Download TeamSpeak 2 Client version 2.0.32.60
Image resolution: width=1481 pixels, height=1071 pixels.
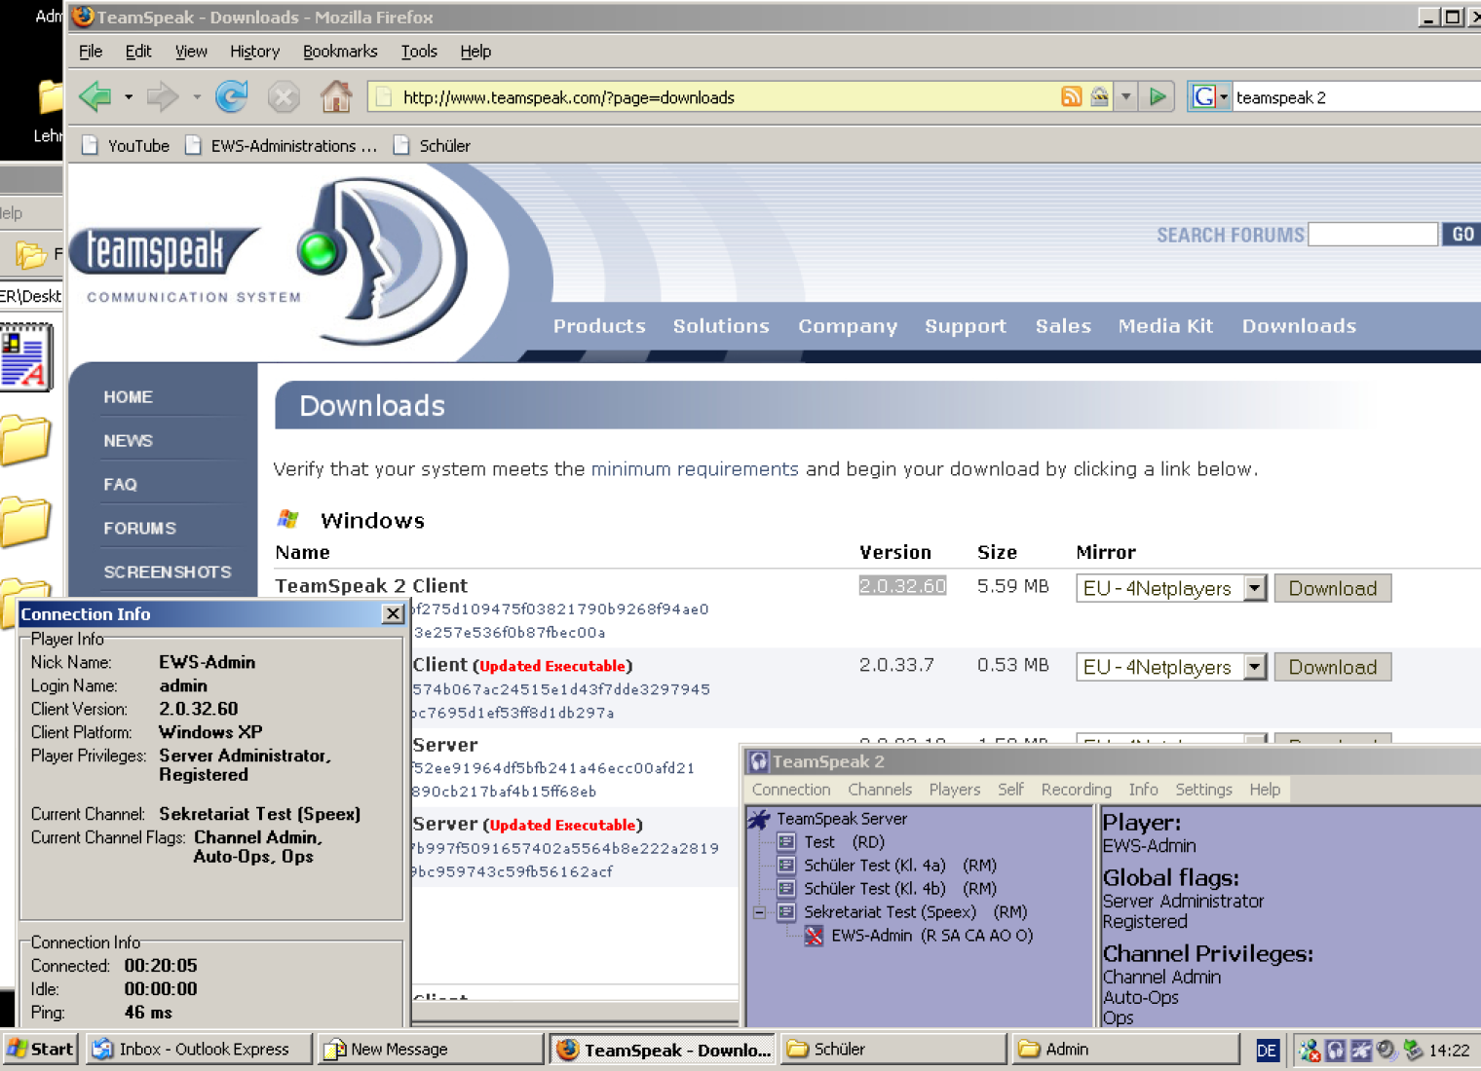coord(1333,588)
